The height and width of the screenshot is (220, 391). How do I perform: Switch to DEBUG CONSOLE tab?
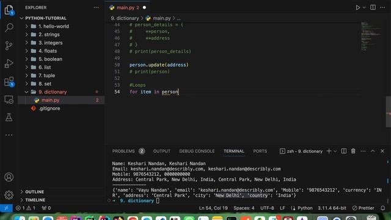coord(197,151)
